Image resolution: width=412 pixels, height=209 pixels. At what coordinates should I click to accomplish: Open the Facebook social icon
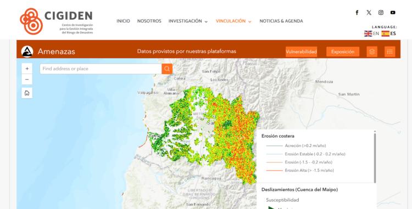point(357,13)
